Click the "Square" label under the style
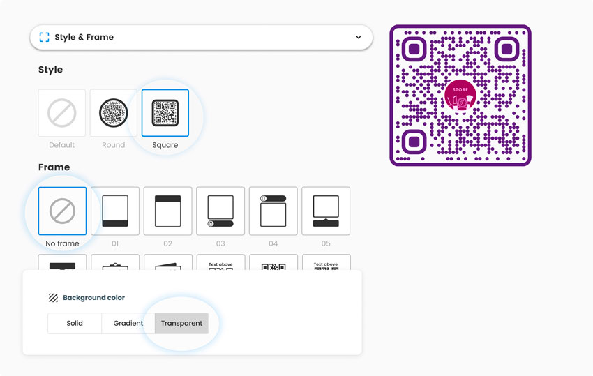 click(x=165, y=145)
